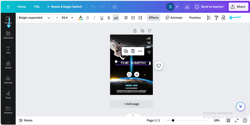Open the S user avatar
The image size is (250, 125).
tap(170, 7)
